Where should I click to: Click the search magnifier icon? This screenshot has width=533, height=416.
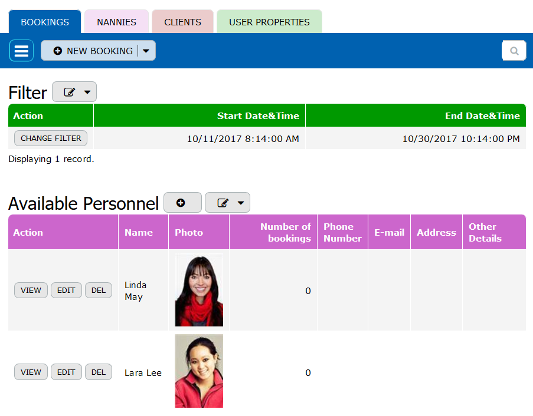(514, 51)
